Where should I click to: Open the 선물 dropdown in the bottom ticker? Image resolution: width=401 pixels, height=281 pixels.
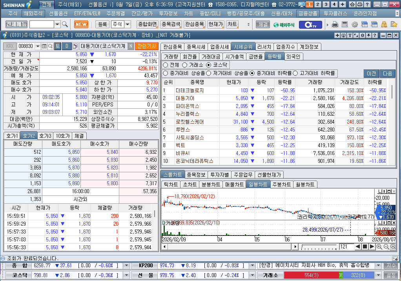(252, 276)
